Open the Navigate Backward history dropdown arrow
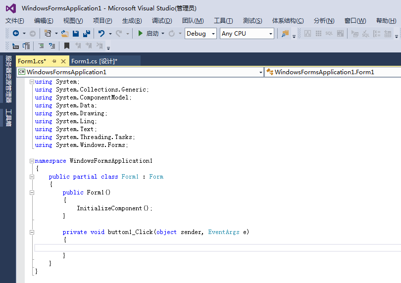This screenshot has width=401, height=283. click(x=24, y=34)
